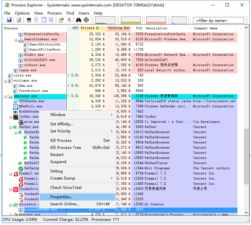Sort by the Description column header

click(x=168, y=28)
